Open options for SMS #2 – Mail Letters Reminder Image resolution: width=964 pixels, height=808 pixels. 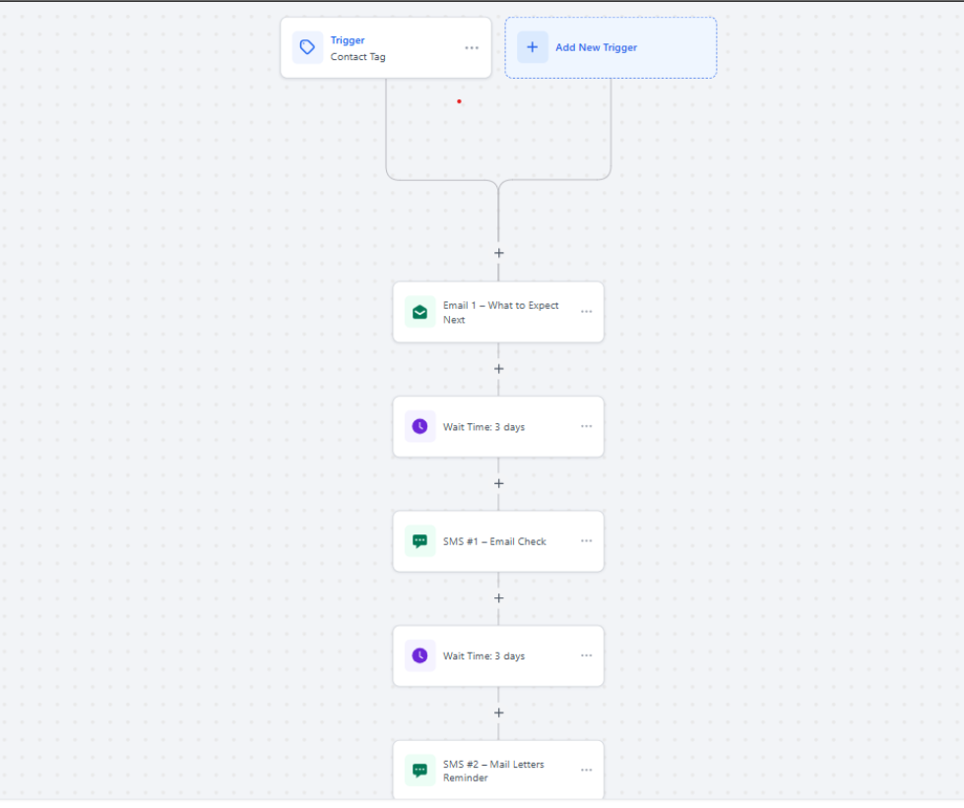click(x=587, y=770)
